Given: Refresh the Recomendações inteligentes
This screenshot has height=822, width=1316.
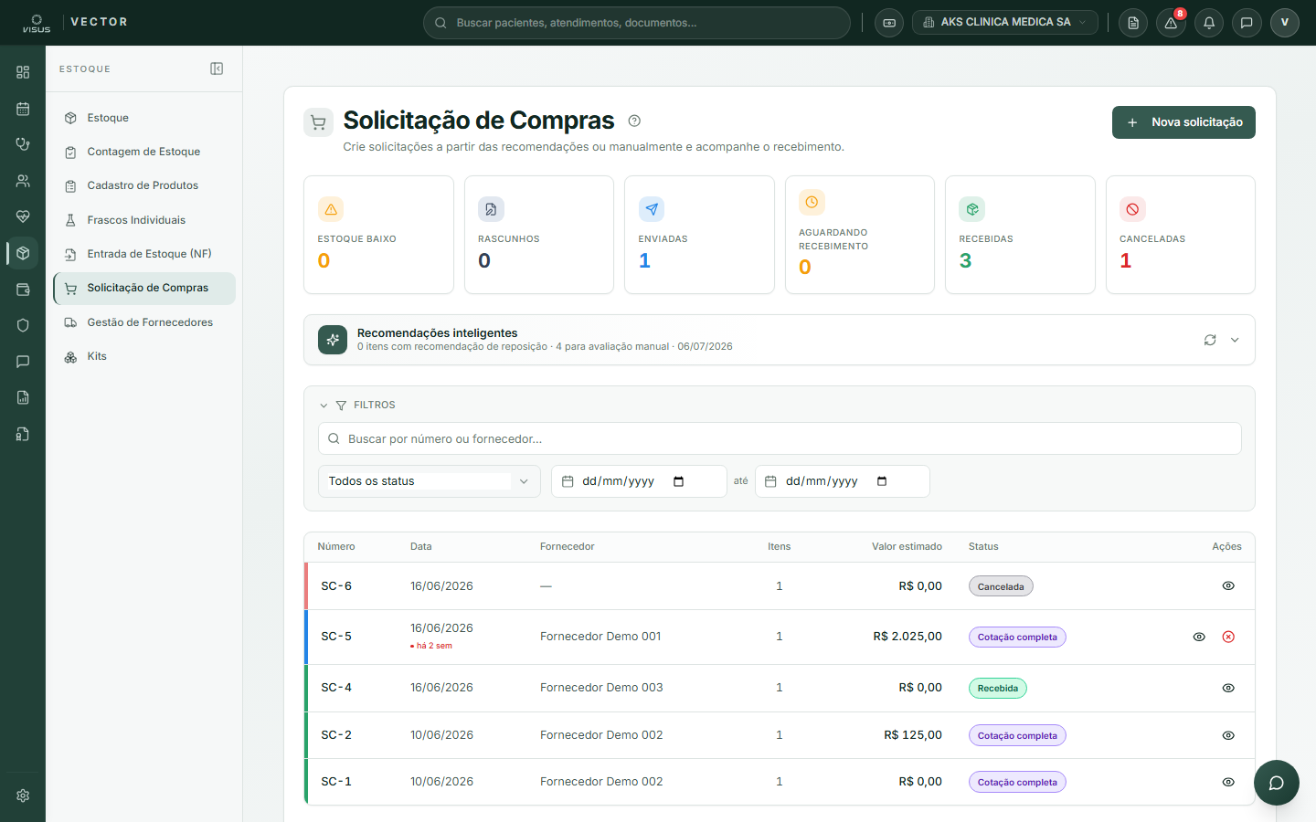Looking at the screenshot, I should pyautogui.click(x=1210, y=340).
